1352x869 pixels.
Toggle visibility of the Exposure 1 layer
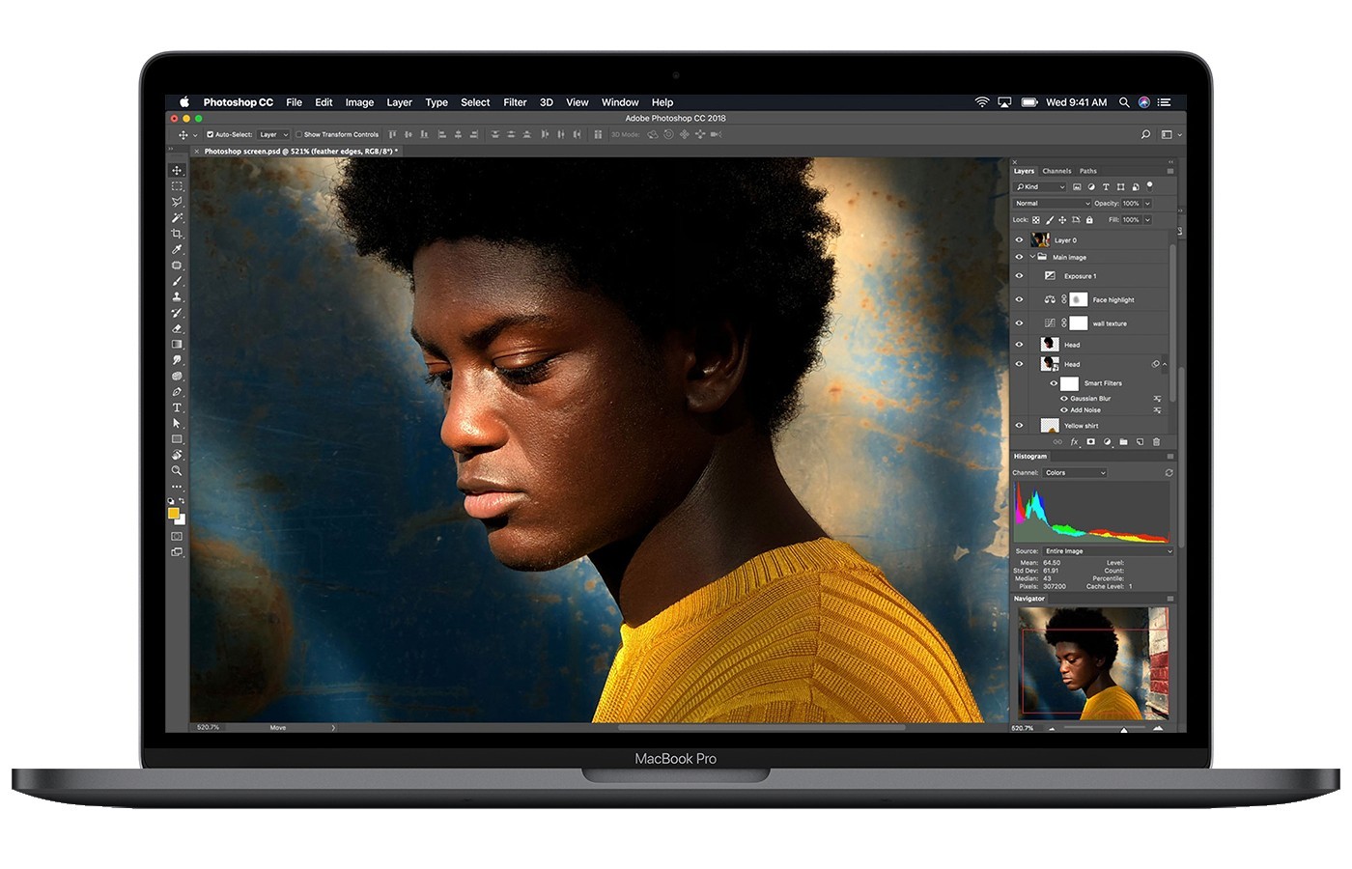coord(1019,275)
